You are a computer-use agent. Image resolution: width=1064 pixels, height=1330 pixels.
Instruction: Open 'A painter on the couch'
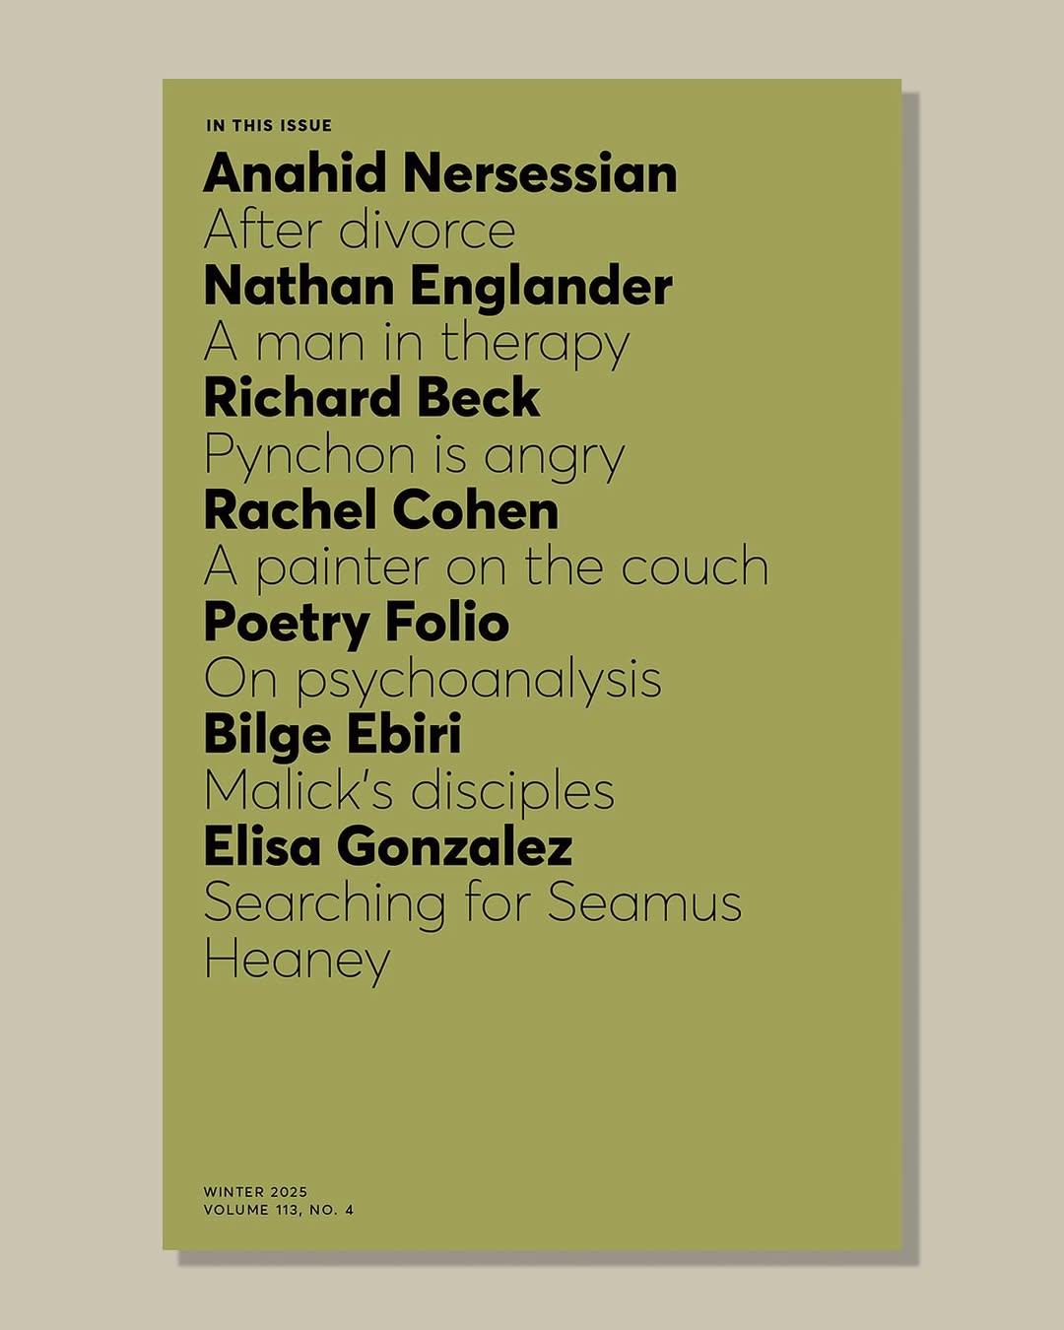click(486, 567)
